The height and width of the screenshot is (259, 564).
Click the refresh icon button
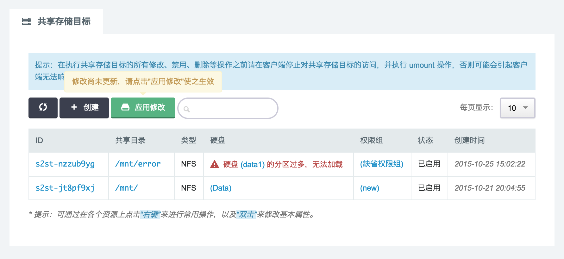43,108
